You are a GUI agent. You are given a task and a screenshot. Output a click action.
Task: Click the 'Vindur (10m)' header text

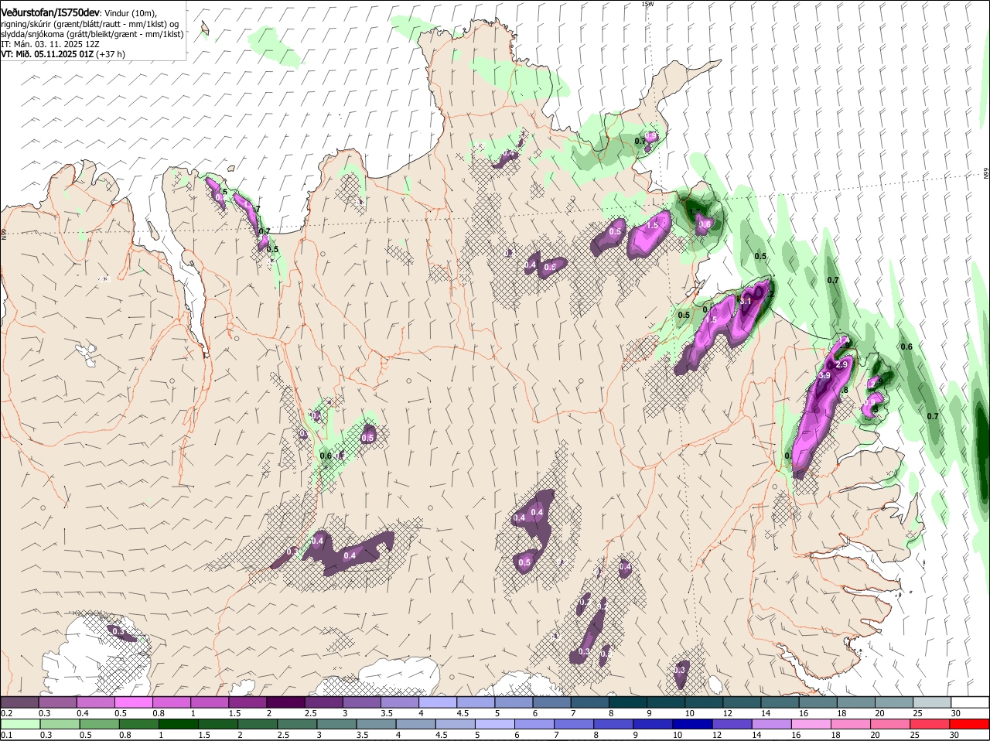pyautogui.click(x=128, y=14)
